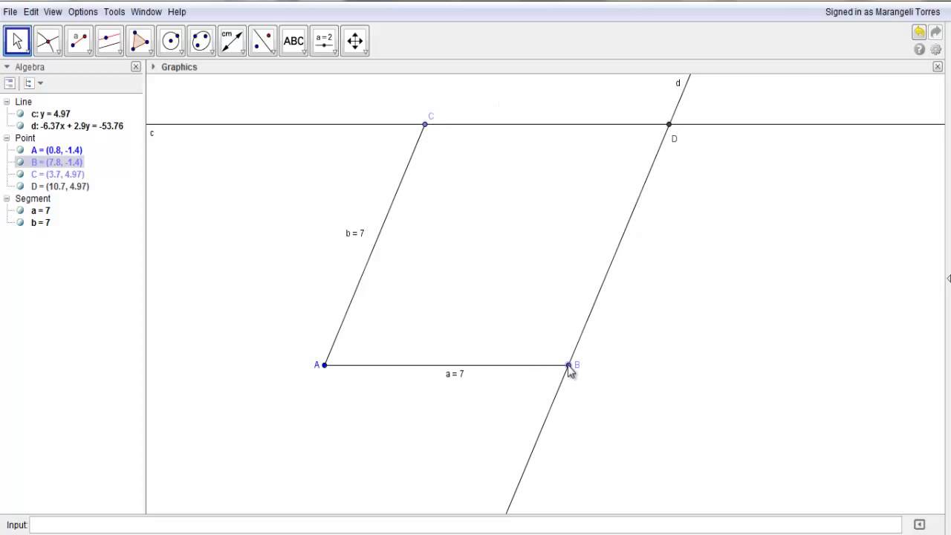Collapse the Point tree group

tap(7, 138)
